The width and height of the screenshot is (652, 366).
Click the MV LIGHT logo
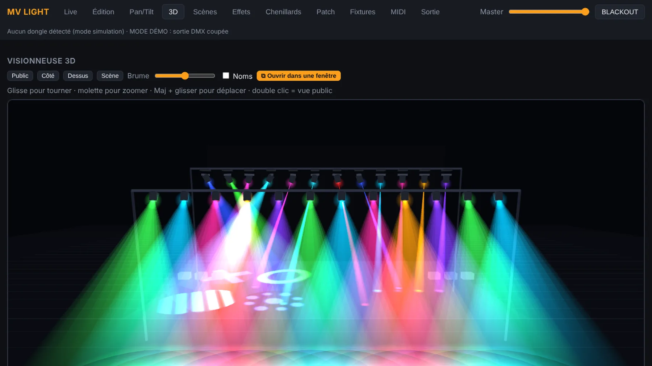[28, 12]
